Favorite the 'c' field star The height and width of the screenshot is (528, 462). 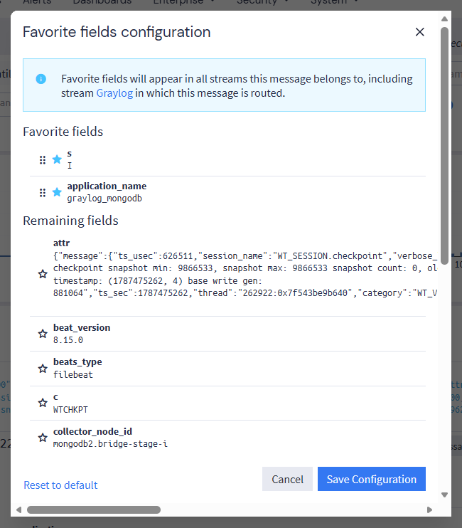(x=43, y=403)
